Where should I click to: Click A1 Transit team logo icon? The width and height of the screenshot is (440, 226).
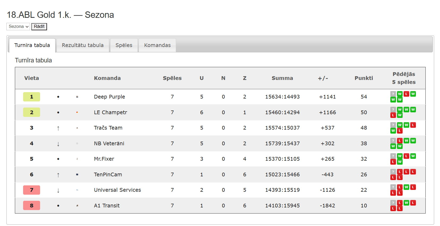pos(77,206)
